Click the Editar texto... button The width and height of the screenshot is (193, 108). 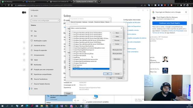point(117,59)
